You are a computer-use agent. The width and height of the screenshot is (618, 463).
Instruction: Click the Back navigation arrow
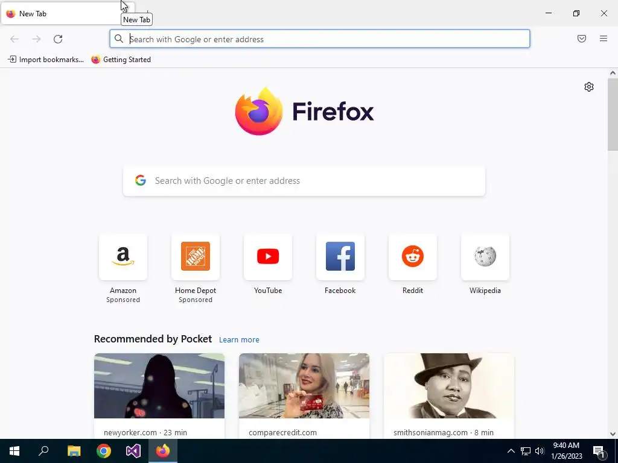(14, 39)
